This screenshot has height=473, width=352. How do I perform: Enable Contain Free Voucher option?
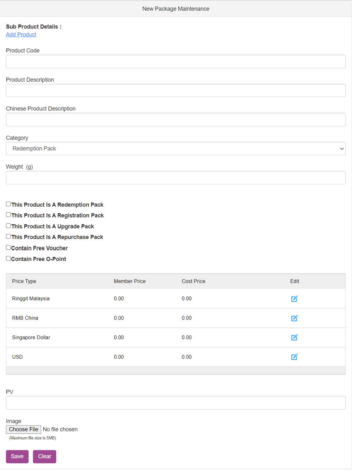tap(8, 247)
